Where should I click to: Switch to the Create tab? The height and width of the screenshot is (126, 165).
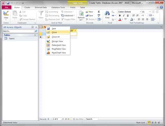(x=27, y=7)
